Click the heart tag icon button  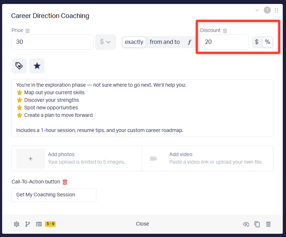tap(19, 66)
